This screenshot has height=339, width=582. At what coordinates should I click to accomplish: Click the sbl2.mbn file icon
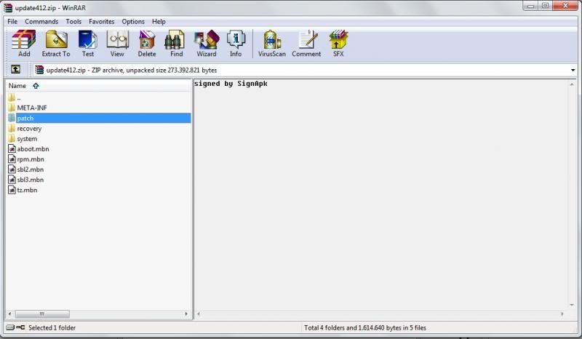coord(12,169)
